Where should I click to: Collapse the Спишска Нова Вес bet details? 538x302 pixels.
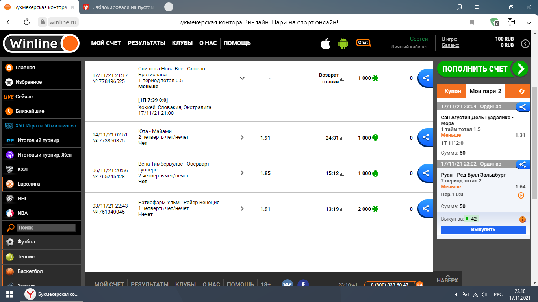tap(242, 78)
